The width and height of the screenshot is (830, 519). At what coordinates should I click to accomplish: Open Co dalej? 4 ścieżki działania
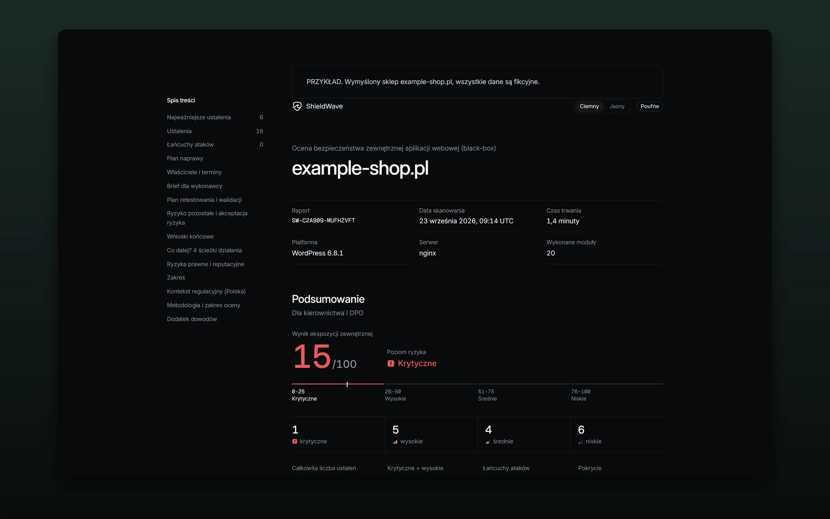coord(204,250)
